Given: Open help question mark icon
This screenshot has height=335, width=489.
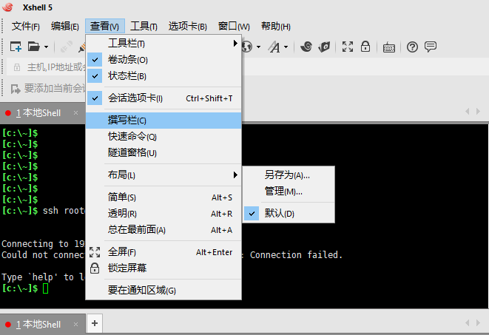Looking at the screenshot, I should pos(412,47).
